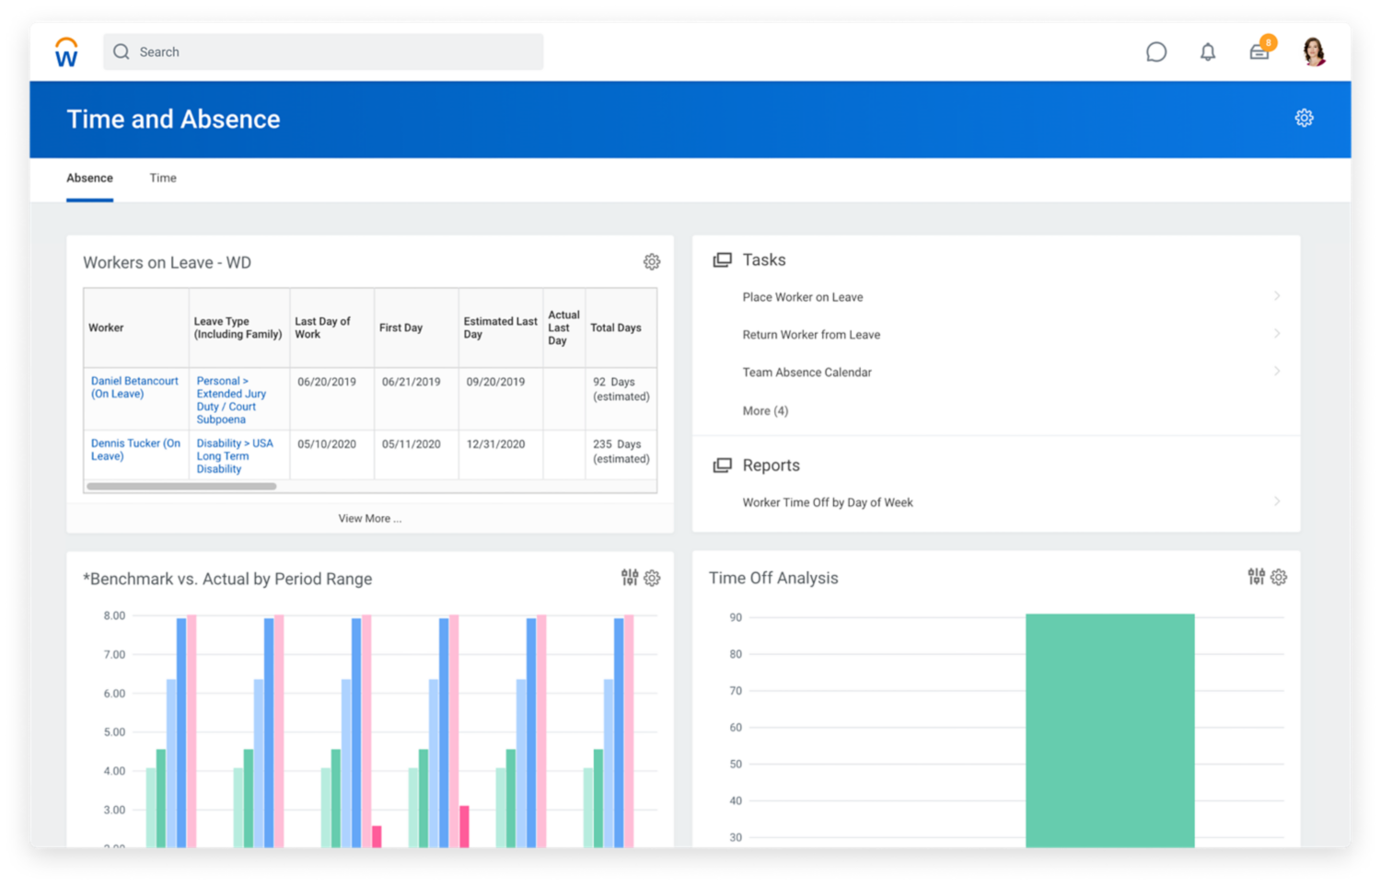The image size is (1381, 885).
Task: Expand the Place Worker on Leave chevron
Action: click(1277, 296)
